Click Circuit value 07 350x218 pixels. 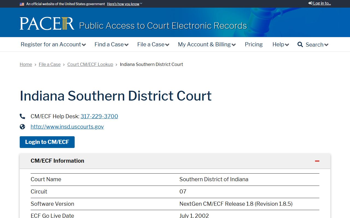183,192
